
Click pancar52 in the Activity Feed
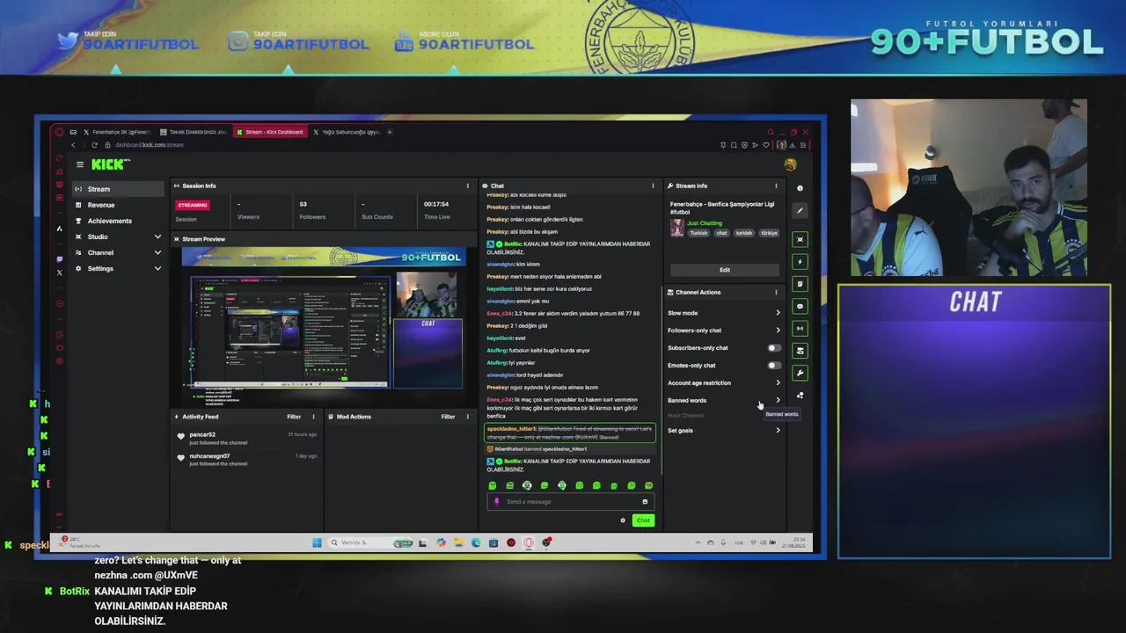202,434
